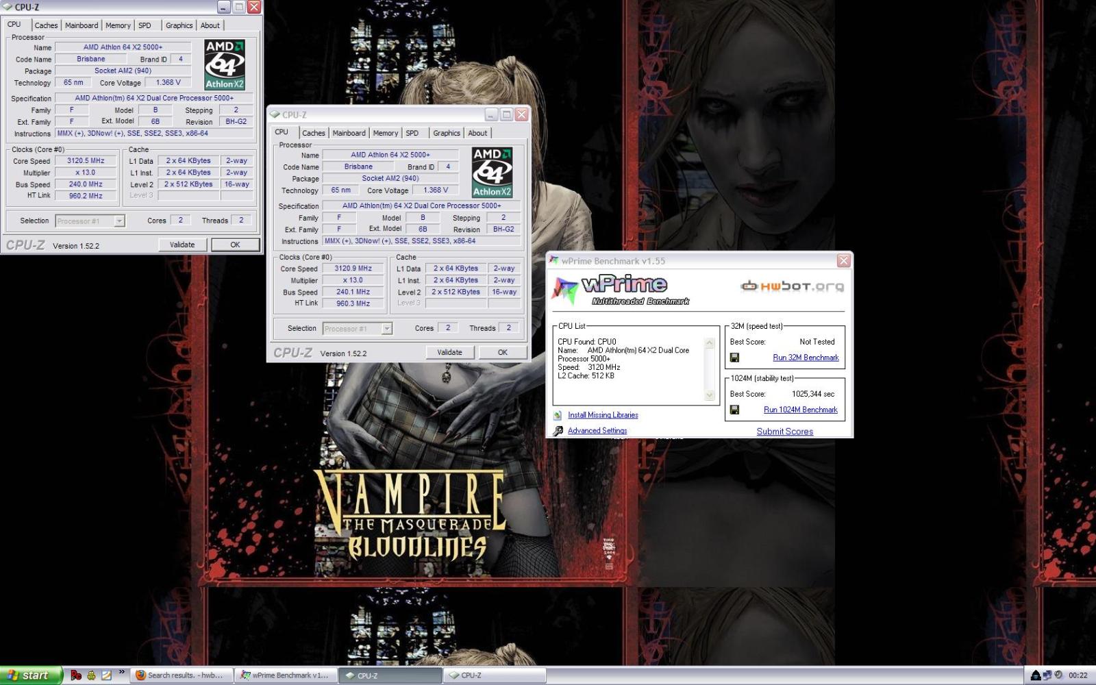
Task: Open Processor #1 dropdown in the 3120.5 MHz CPU-Z window
Action: [x=119, y=221]
